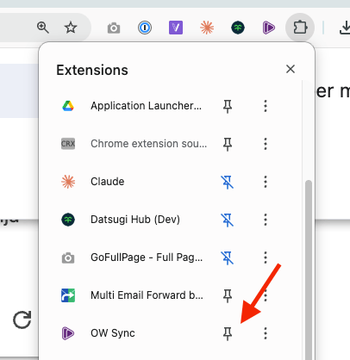The image size is (350, 360).
Task: Select Chrome extension sou... entry
Action: 149,144
